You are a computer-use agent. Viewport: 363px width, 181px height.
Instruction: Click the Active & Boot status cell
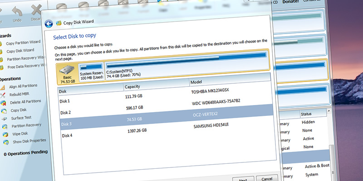click(x=317, y=166)
